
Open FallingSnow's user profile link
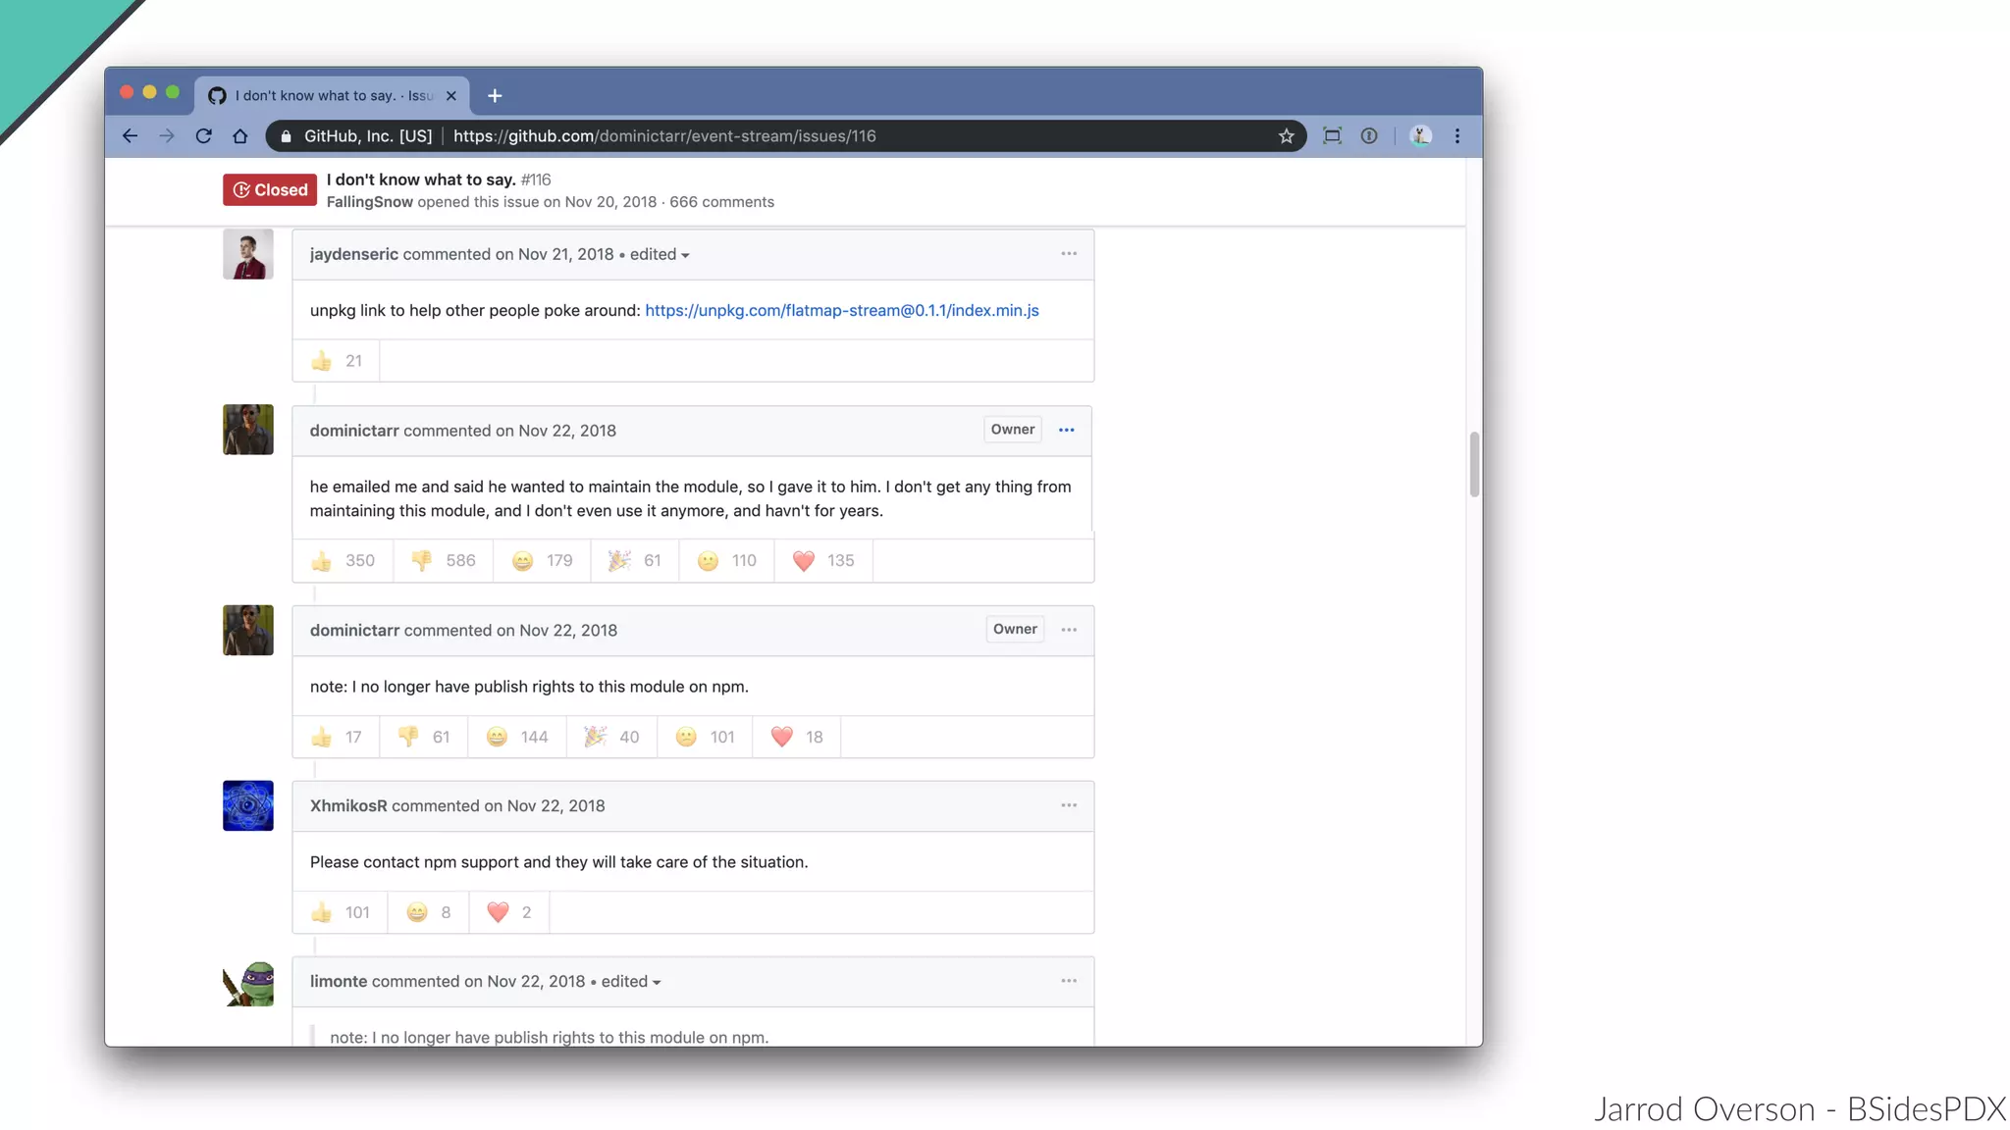pyautogui.click(x=369, y=202)
